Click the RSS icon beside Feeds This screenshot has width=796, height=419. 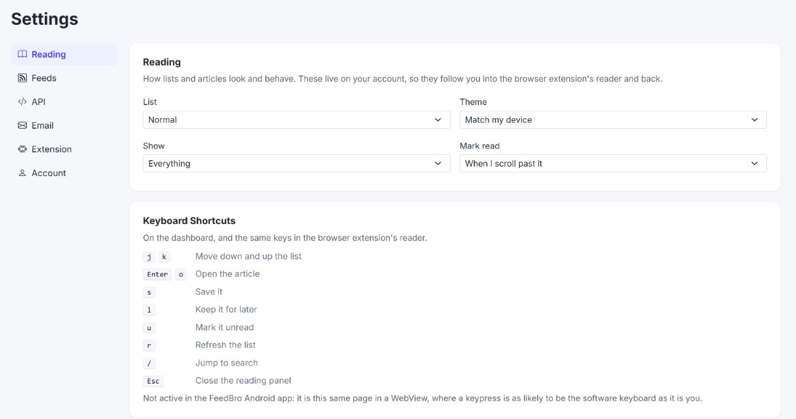point(22,78)
